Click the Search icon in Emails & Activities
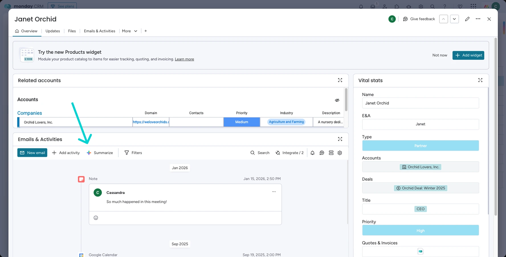 (260, 153)
